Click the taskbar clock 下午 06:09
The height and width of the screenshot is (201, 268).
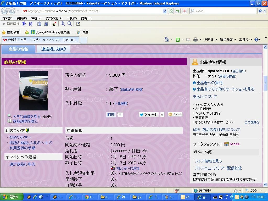[258, 197]
